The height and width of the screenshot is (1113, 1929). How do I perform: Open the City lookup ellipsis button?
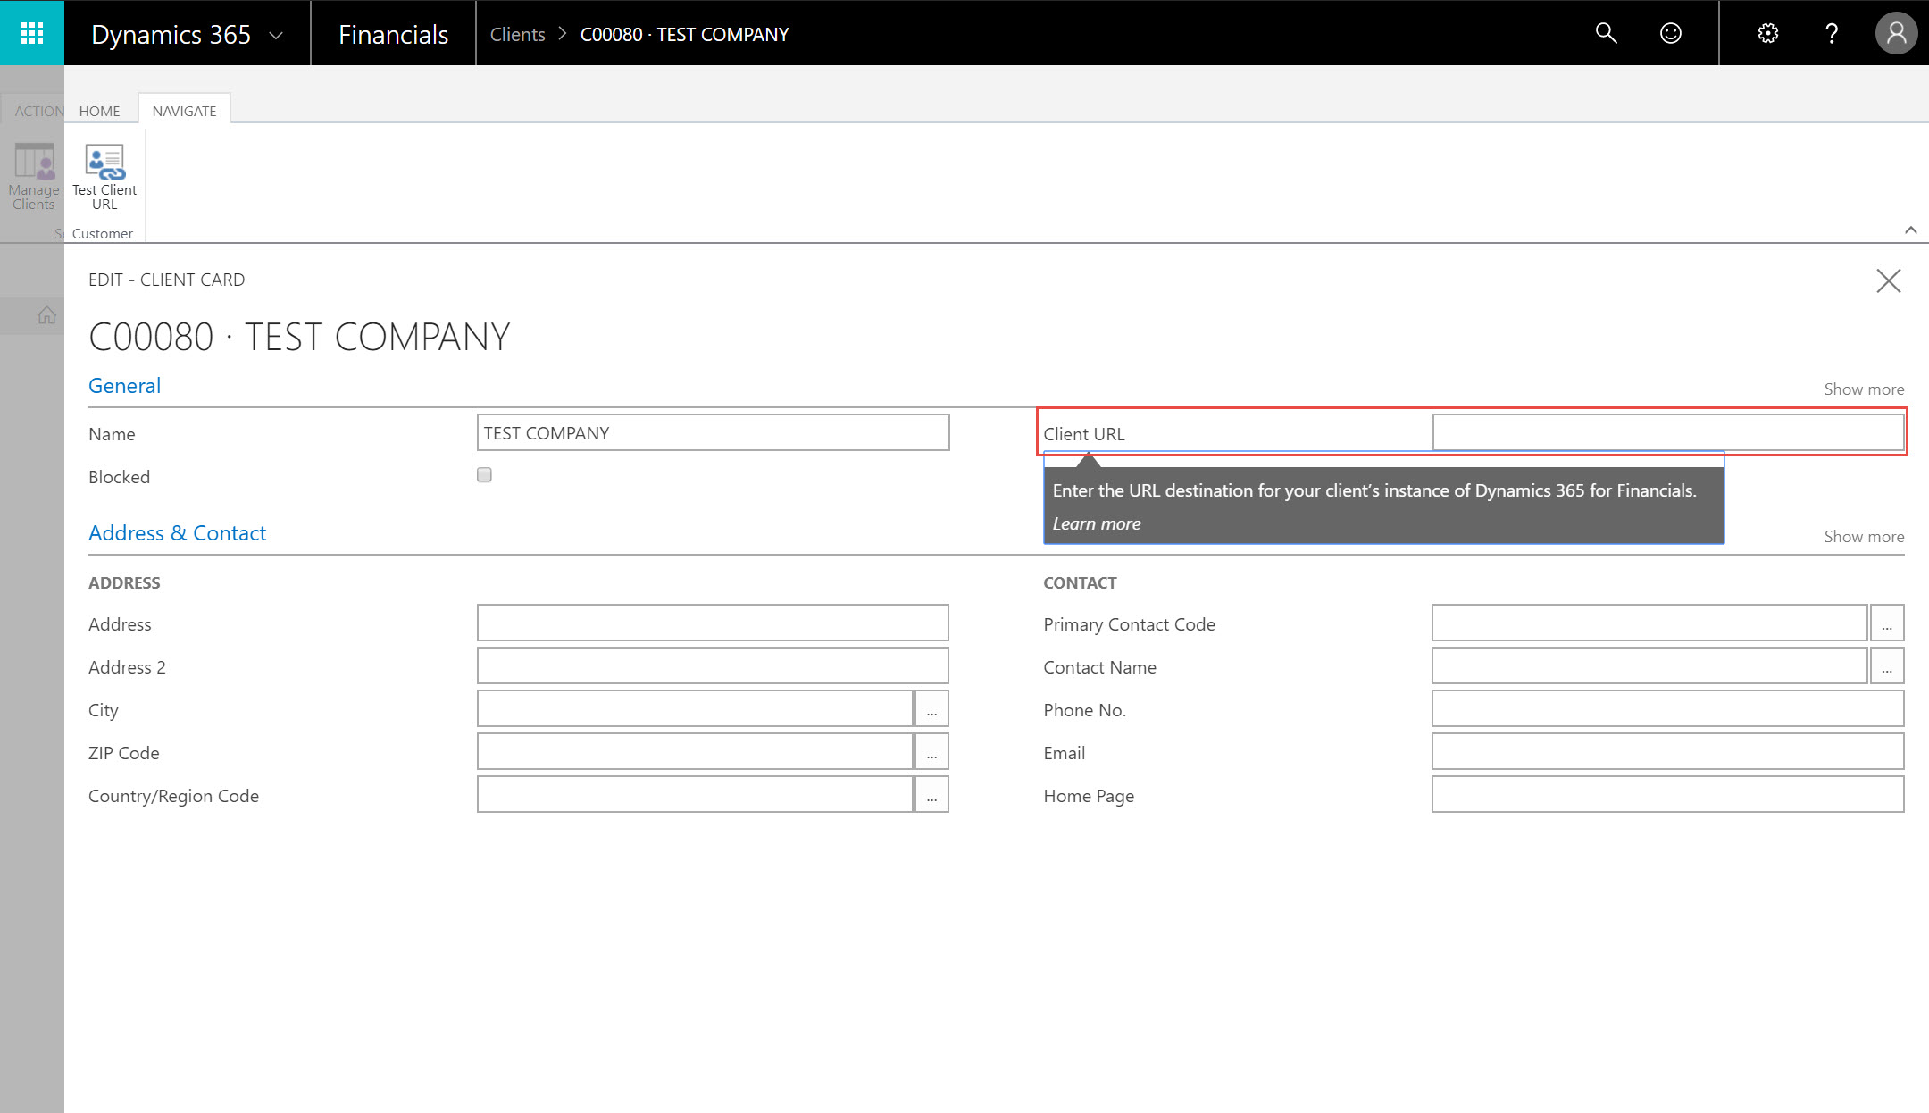click(x=931, y=708)
